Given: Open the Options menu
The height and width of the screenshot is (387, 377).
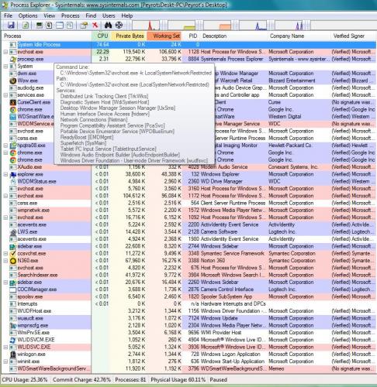Looking at the screenshot, I should tap(28, 15).
